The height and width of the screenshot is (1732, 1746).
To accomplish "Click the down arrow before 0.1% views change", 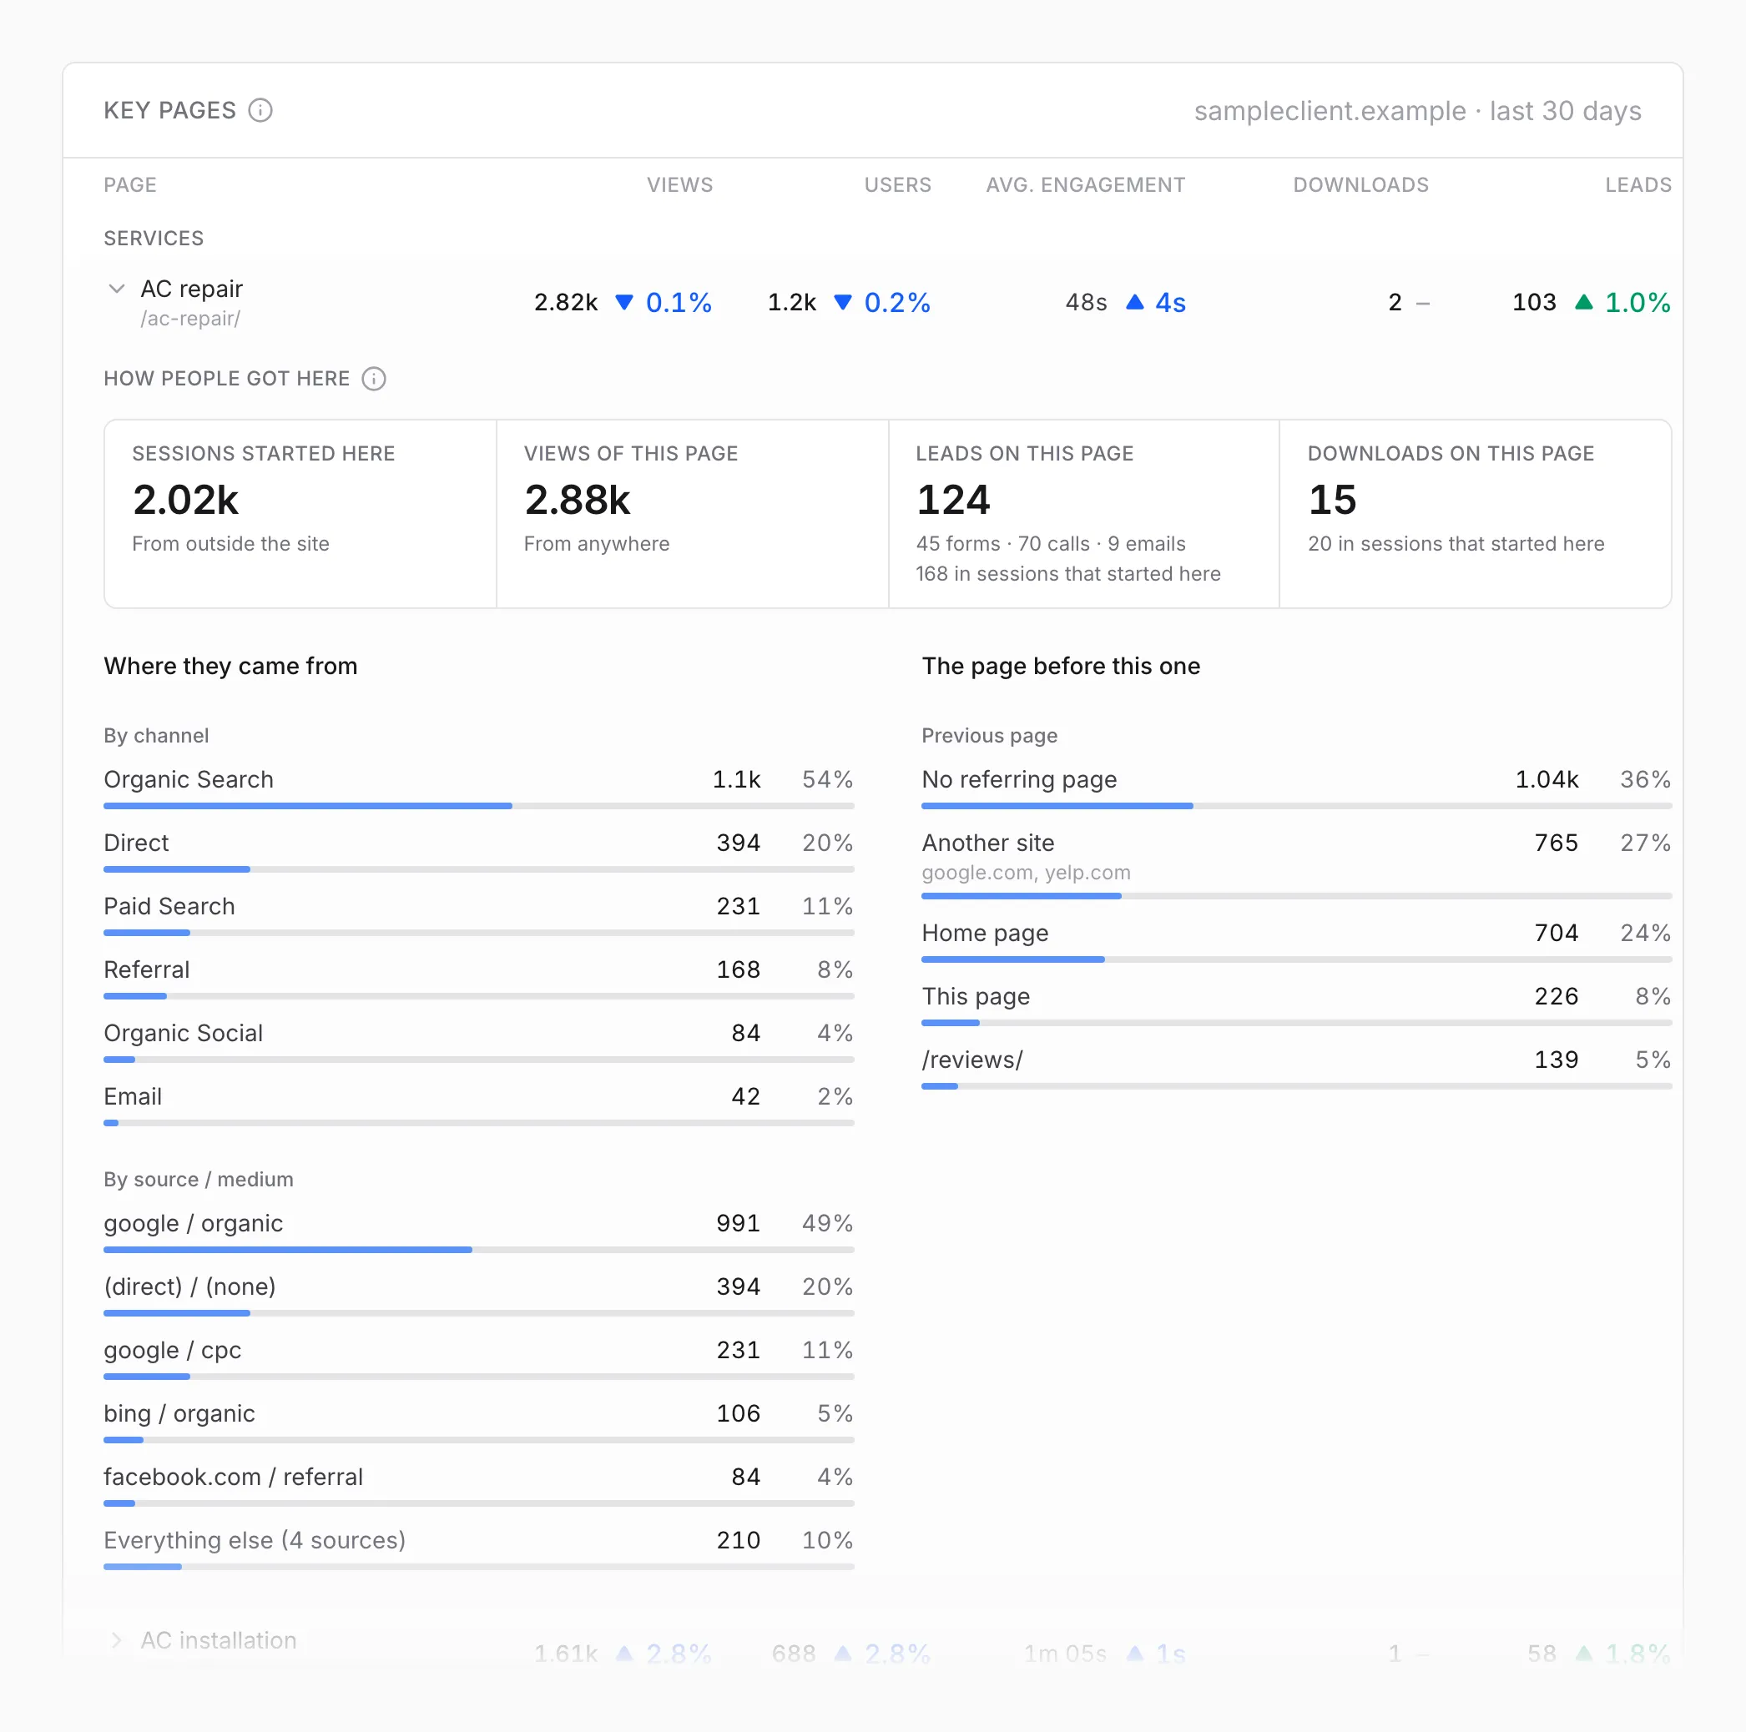I will (623, 302).
